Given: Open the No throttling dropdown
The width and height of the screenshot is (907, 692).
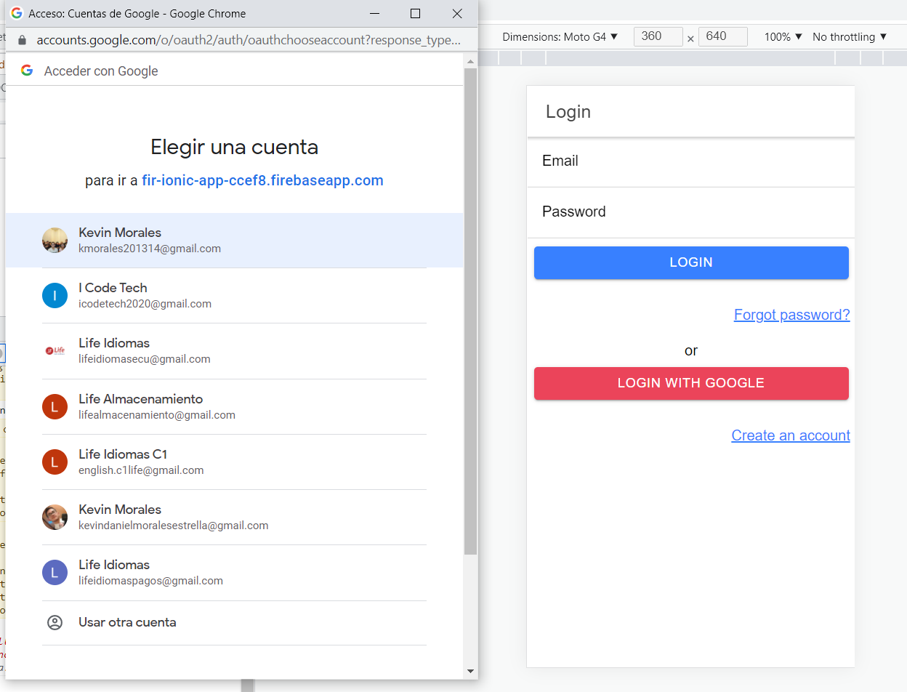Looking at the screenshot, I should click(x=849, y=36).
